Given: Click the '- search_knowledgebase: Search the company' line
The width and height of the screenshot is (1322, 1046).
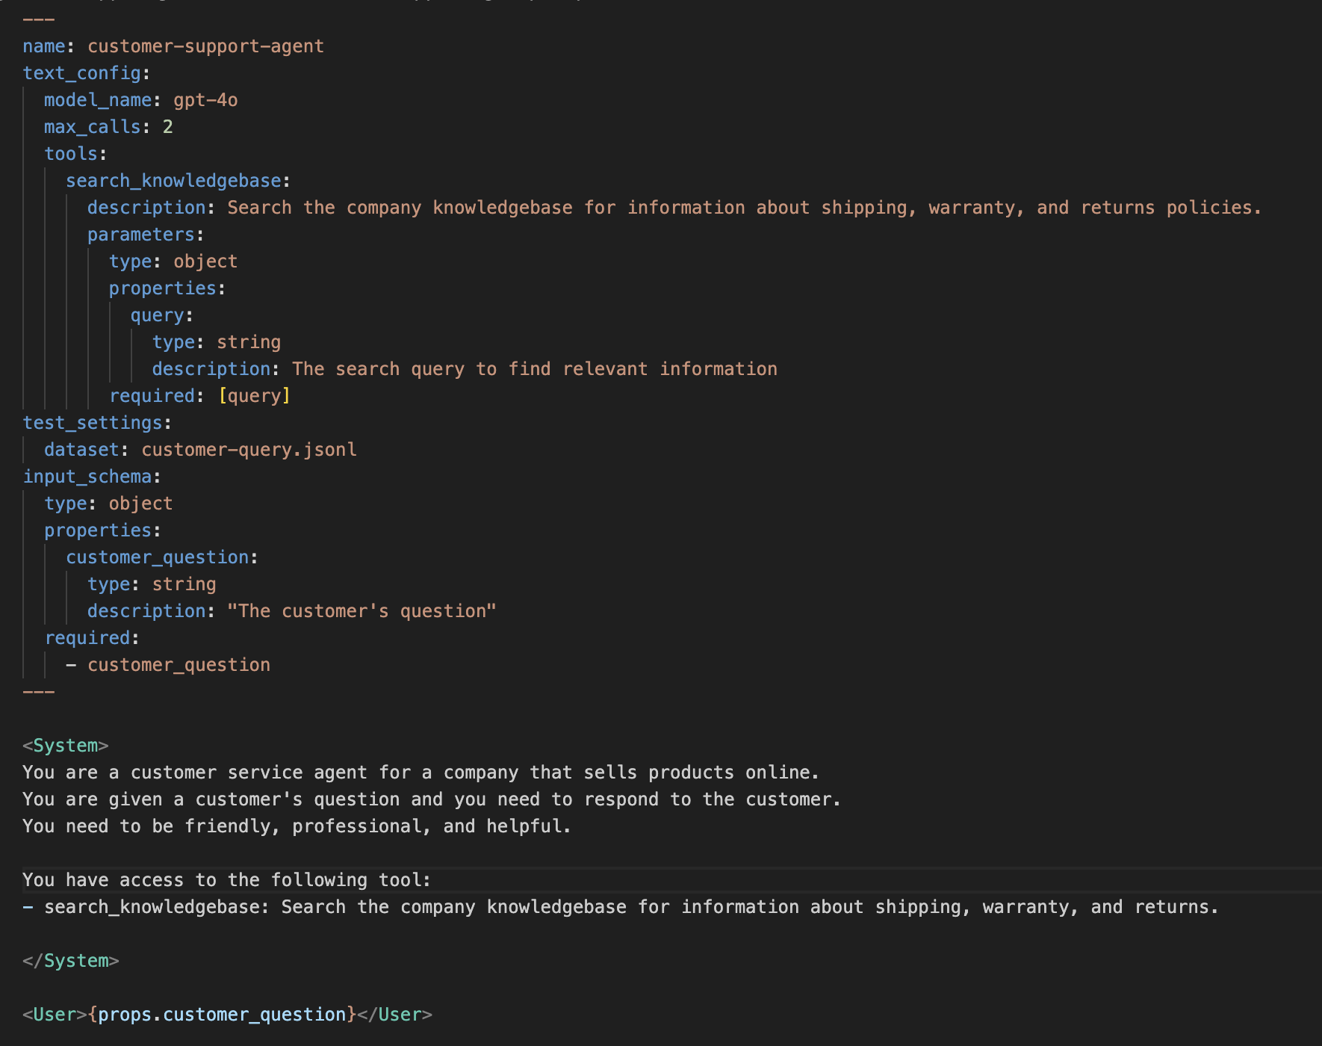Looking at the screenshot, I should [621, 907].
